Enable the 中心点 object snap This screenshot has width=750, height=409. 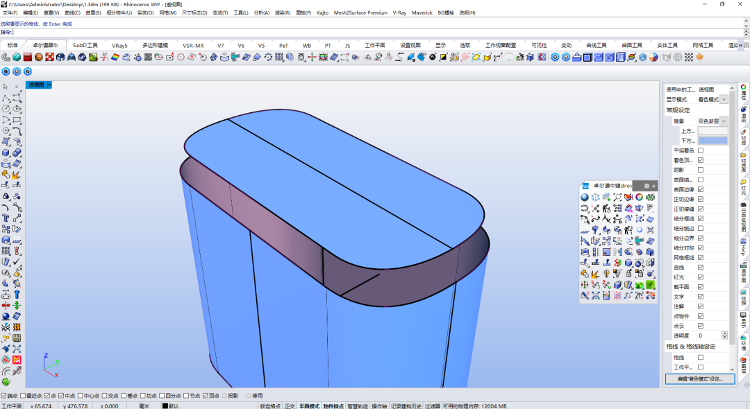(x=81, y=396)
